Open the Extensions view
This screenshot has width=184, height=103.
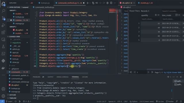click(3, 32)
